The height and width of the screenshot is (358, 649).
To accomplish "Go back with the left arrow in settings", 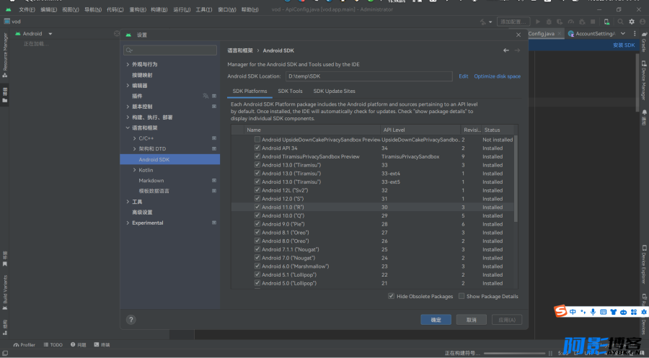I will pyautogui.click(x=505, y=50).
